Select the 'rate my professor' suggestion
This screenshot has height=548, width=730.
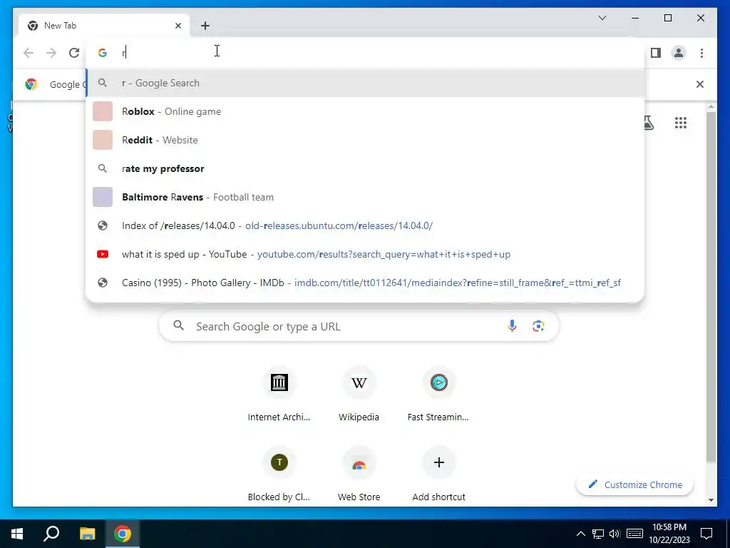pyautogui.click(x=365, y=168)
